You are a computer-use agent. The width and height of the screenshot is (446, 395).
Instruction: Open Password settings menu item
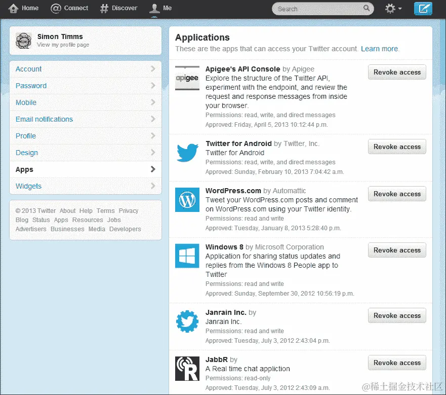86,86
